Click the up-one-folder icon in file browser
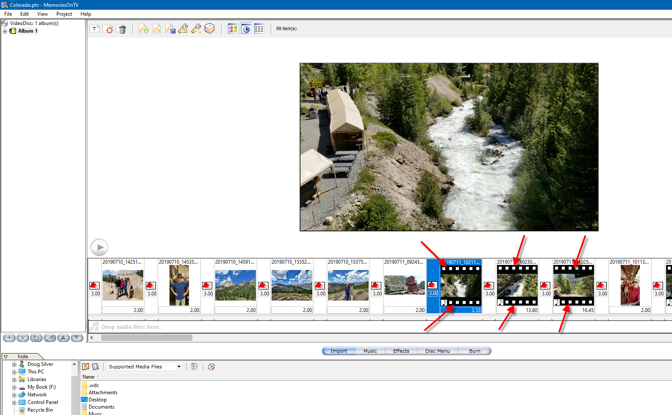The height and width of the screenshot is (415, 672). pos(86,367)
